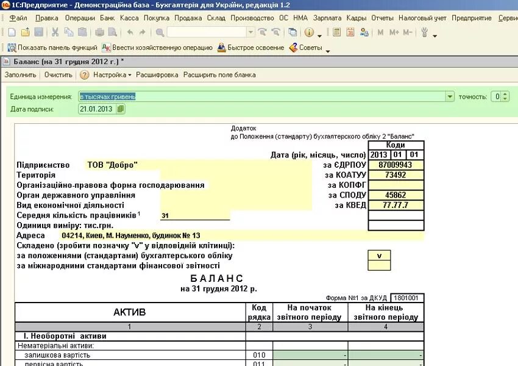The height and width of the screenshot is (366, 518).
Task: Open the Налоговый учет menu
Action: (422, 18)
